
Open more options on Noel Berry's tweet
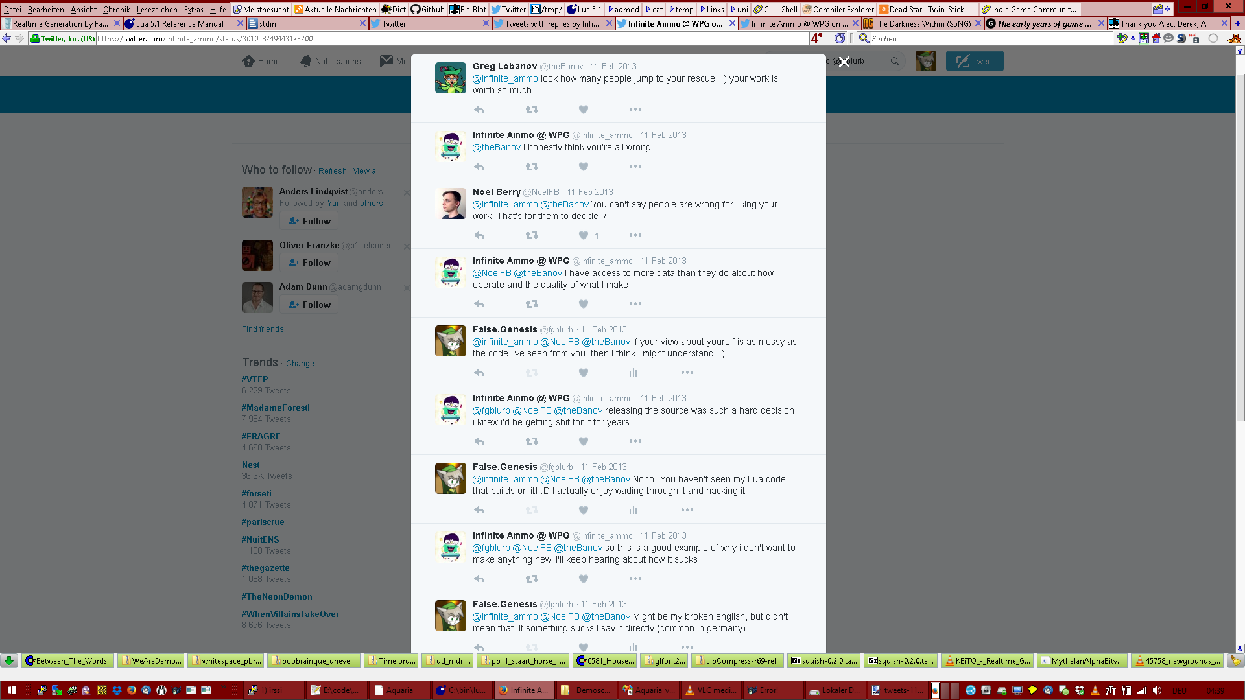click(635, 235)
